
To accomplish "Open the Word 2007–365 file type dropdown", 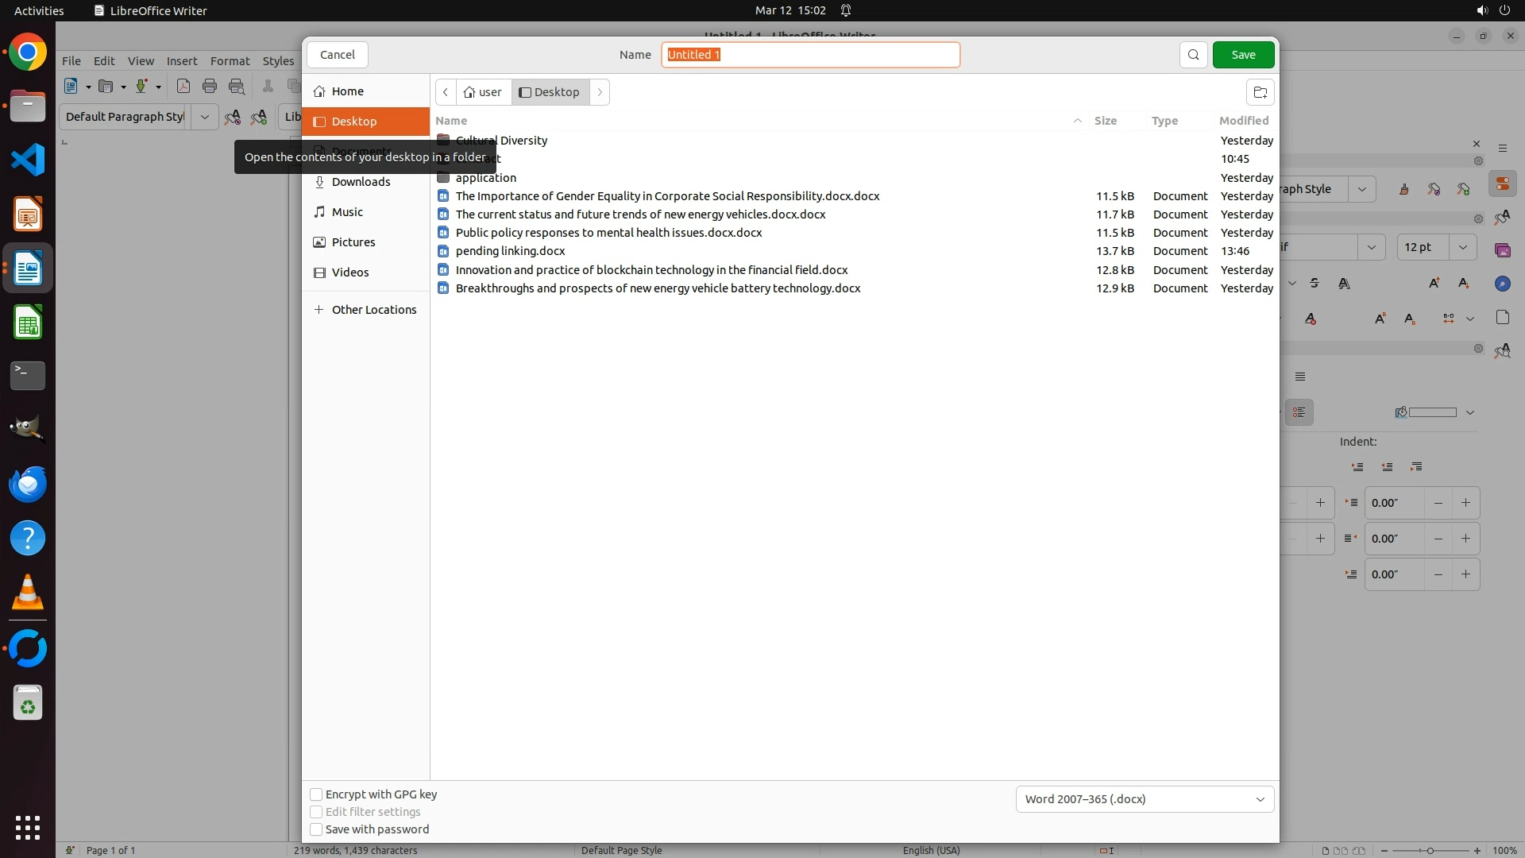I will [x=1145, y=799].
